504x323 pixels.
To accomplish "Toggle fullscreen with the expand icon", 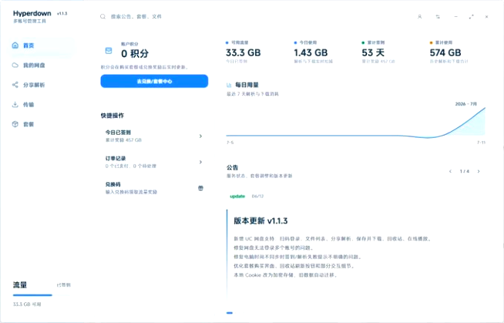I will (x=471, y=17).
